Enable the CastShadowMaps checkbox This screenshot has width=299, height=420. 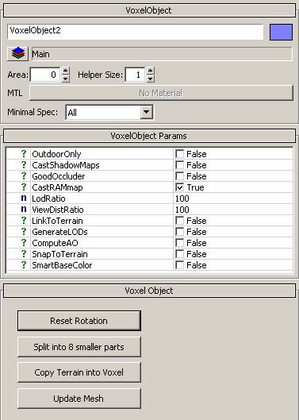pyautogui.click(x=179, y=165)
